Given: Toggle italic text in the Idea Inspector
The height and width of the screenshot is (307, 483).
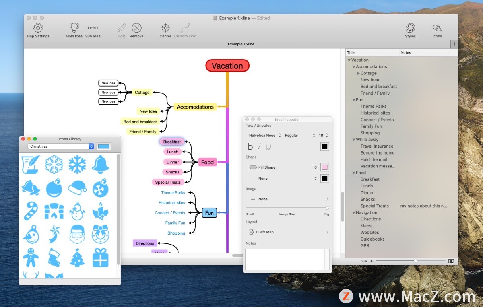Looking at the screenshot, I should click(260, 147).
